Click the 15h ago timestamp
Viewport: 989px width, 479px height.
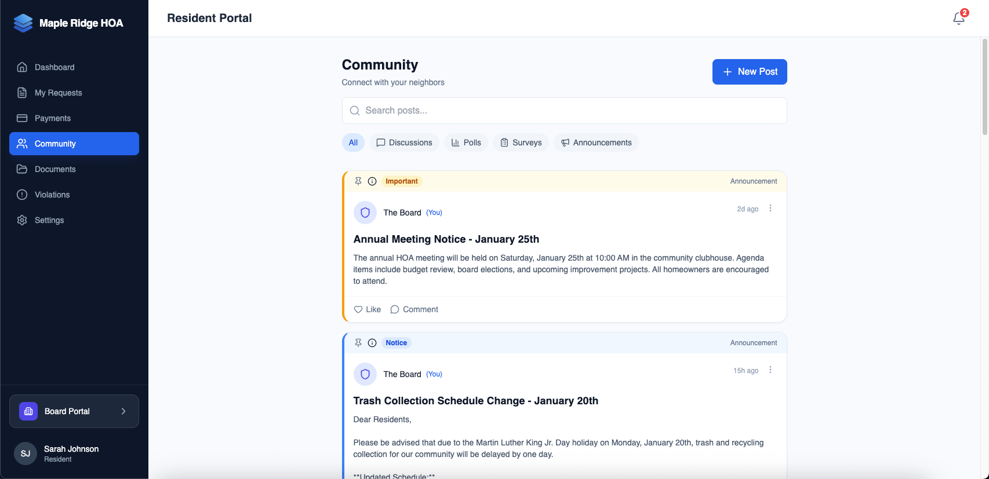(x=746, y=371)
